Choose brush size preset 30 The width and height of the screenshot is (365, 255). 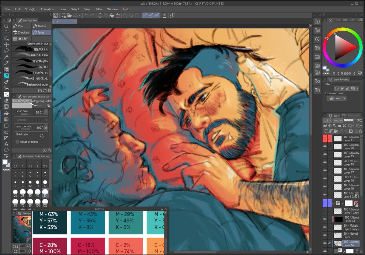[x=30, y=193]
